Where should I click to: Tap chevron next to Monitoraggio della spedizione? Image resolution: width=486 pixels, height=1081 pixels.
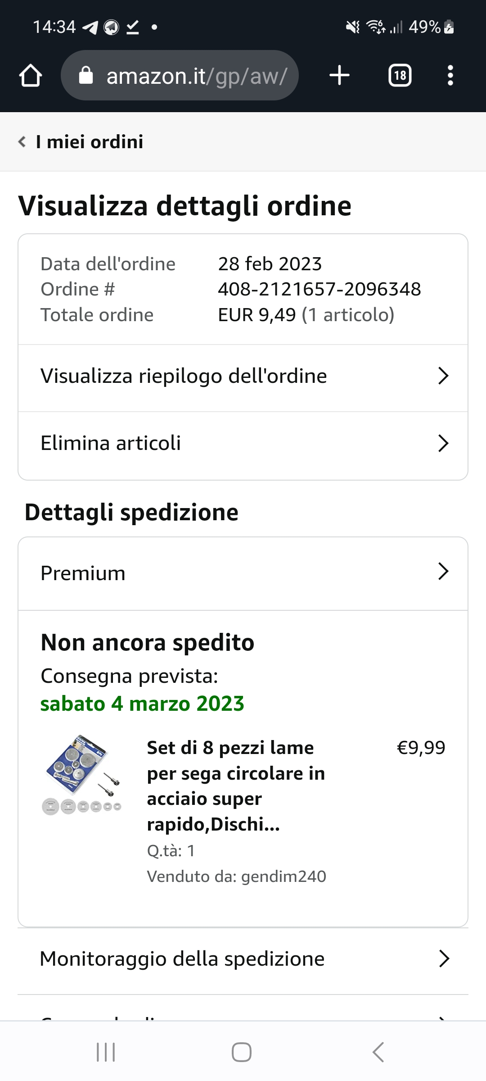(444, 959)
